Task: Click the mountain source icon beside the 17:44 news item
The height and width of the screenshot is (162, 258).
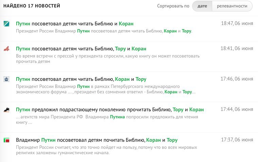Action: (6, 110)
